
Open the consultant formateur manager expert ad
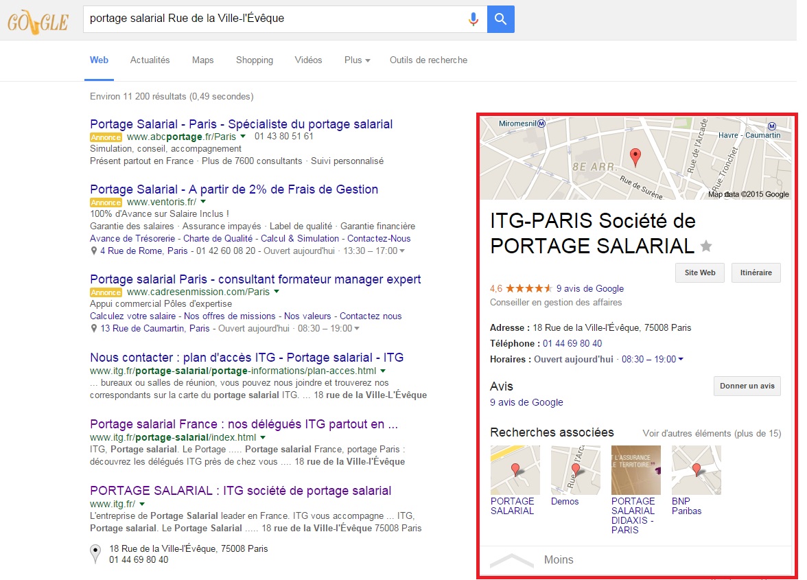[x=255, y=279]
